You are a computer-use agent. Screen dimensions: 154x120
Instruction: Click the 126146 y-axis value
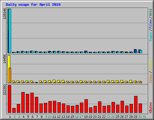(x=5, y=13)
